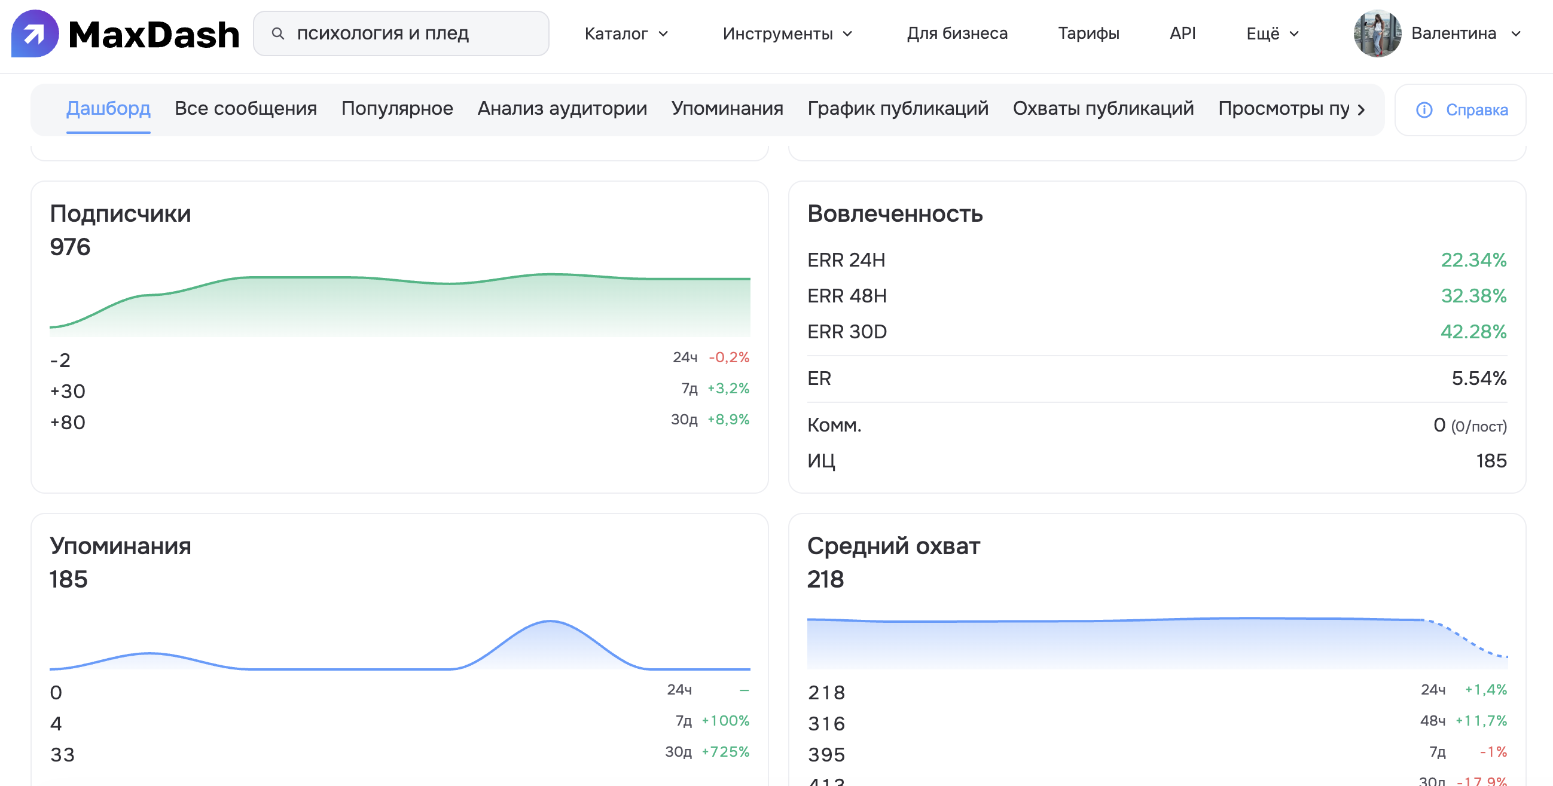The image size is (1553, 786).
Task: Click the info icon next to Справка
Action: tap(1424, 110)
